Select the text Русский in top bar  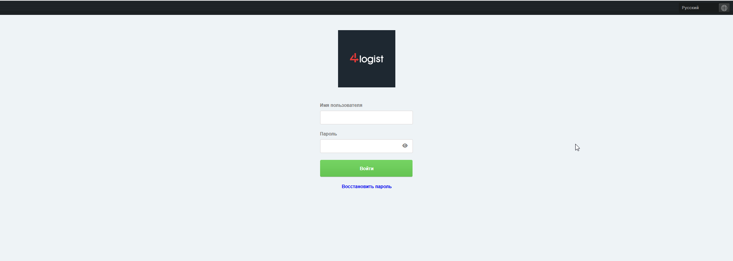pyautogui.click(x=690, y=8)
